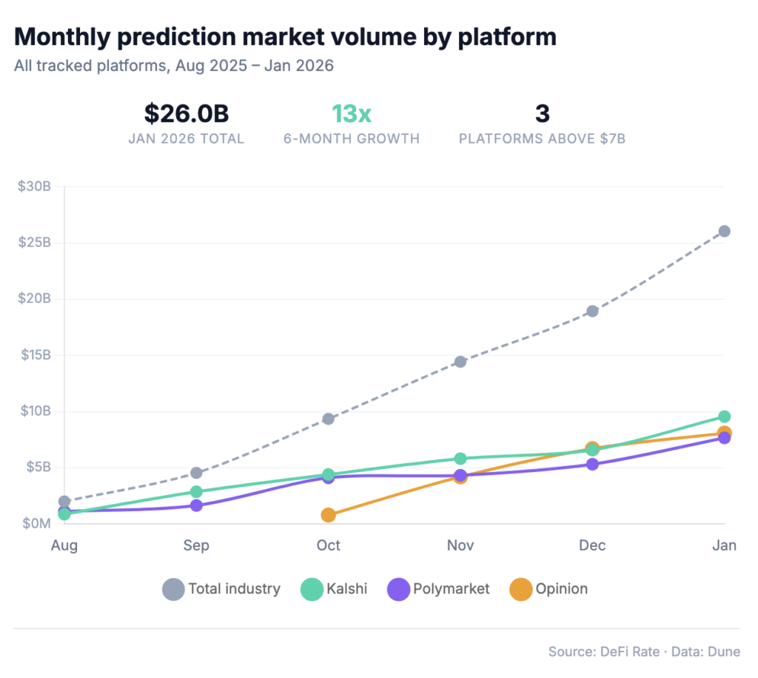758x678 pixels.
Task: Click the green Kalshi legend dot
Action: coord(312,589)
